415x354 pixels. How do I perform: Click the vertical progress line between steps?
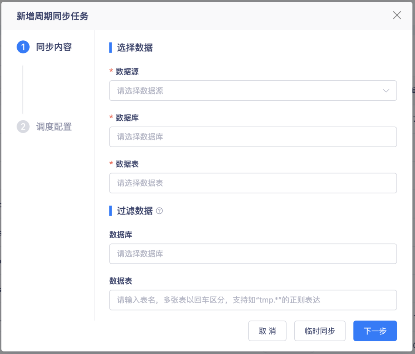[24, 88]
